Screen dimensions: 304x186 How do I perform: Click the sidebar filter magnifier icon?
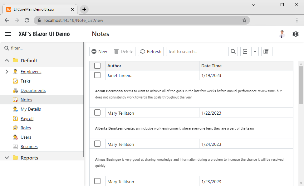click(x=7, y=48)
